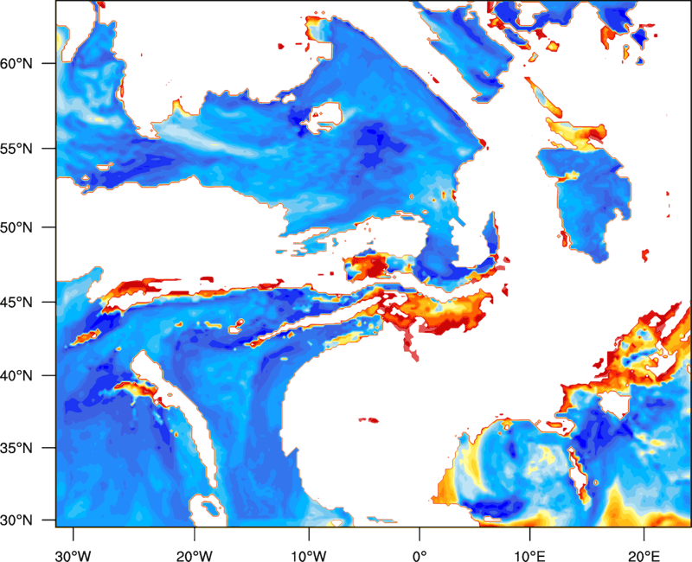Click the 10°W longitude label
The width and height of the screenshot is (692, 562).
tap(309, 556)
